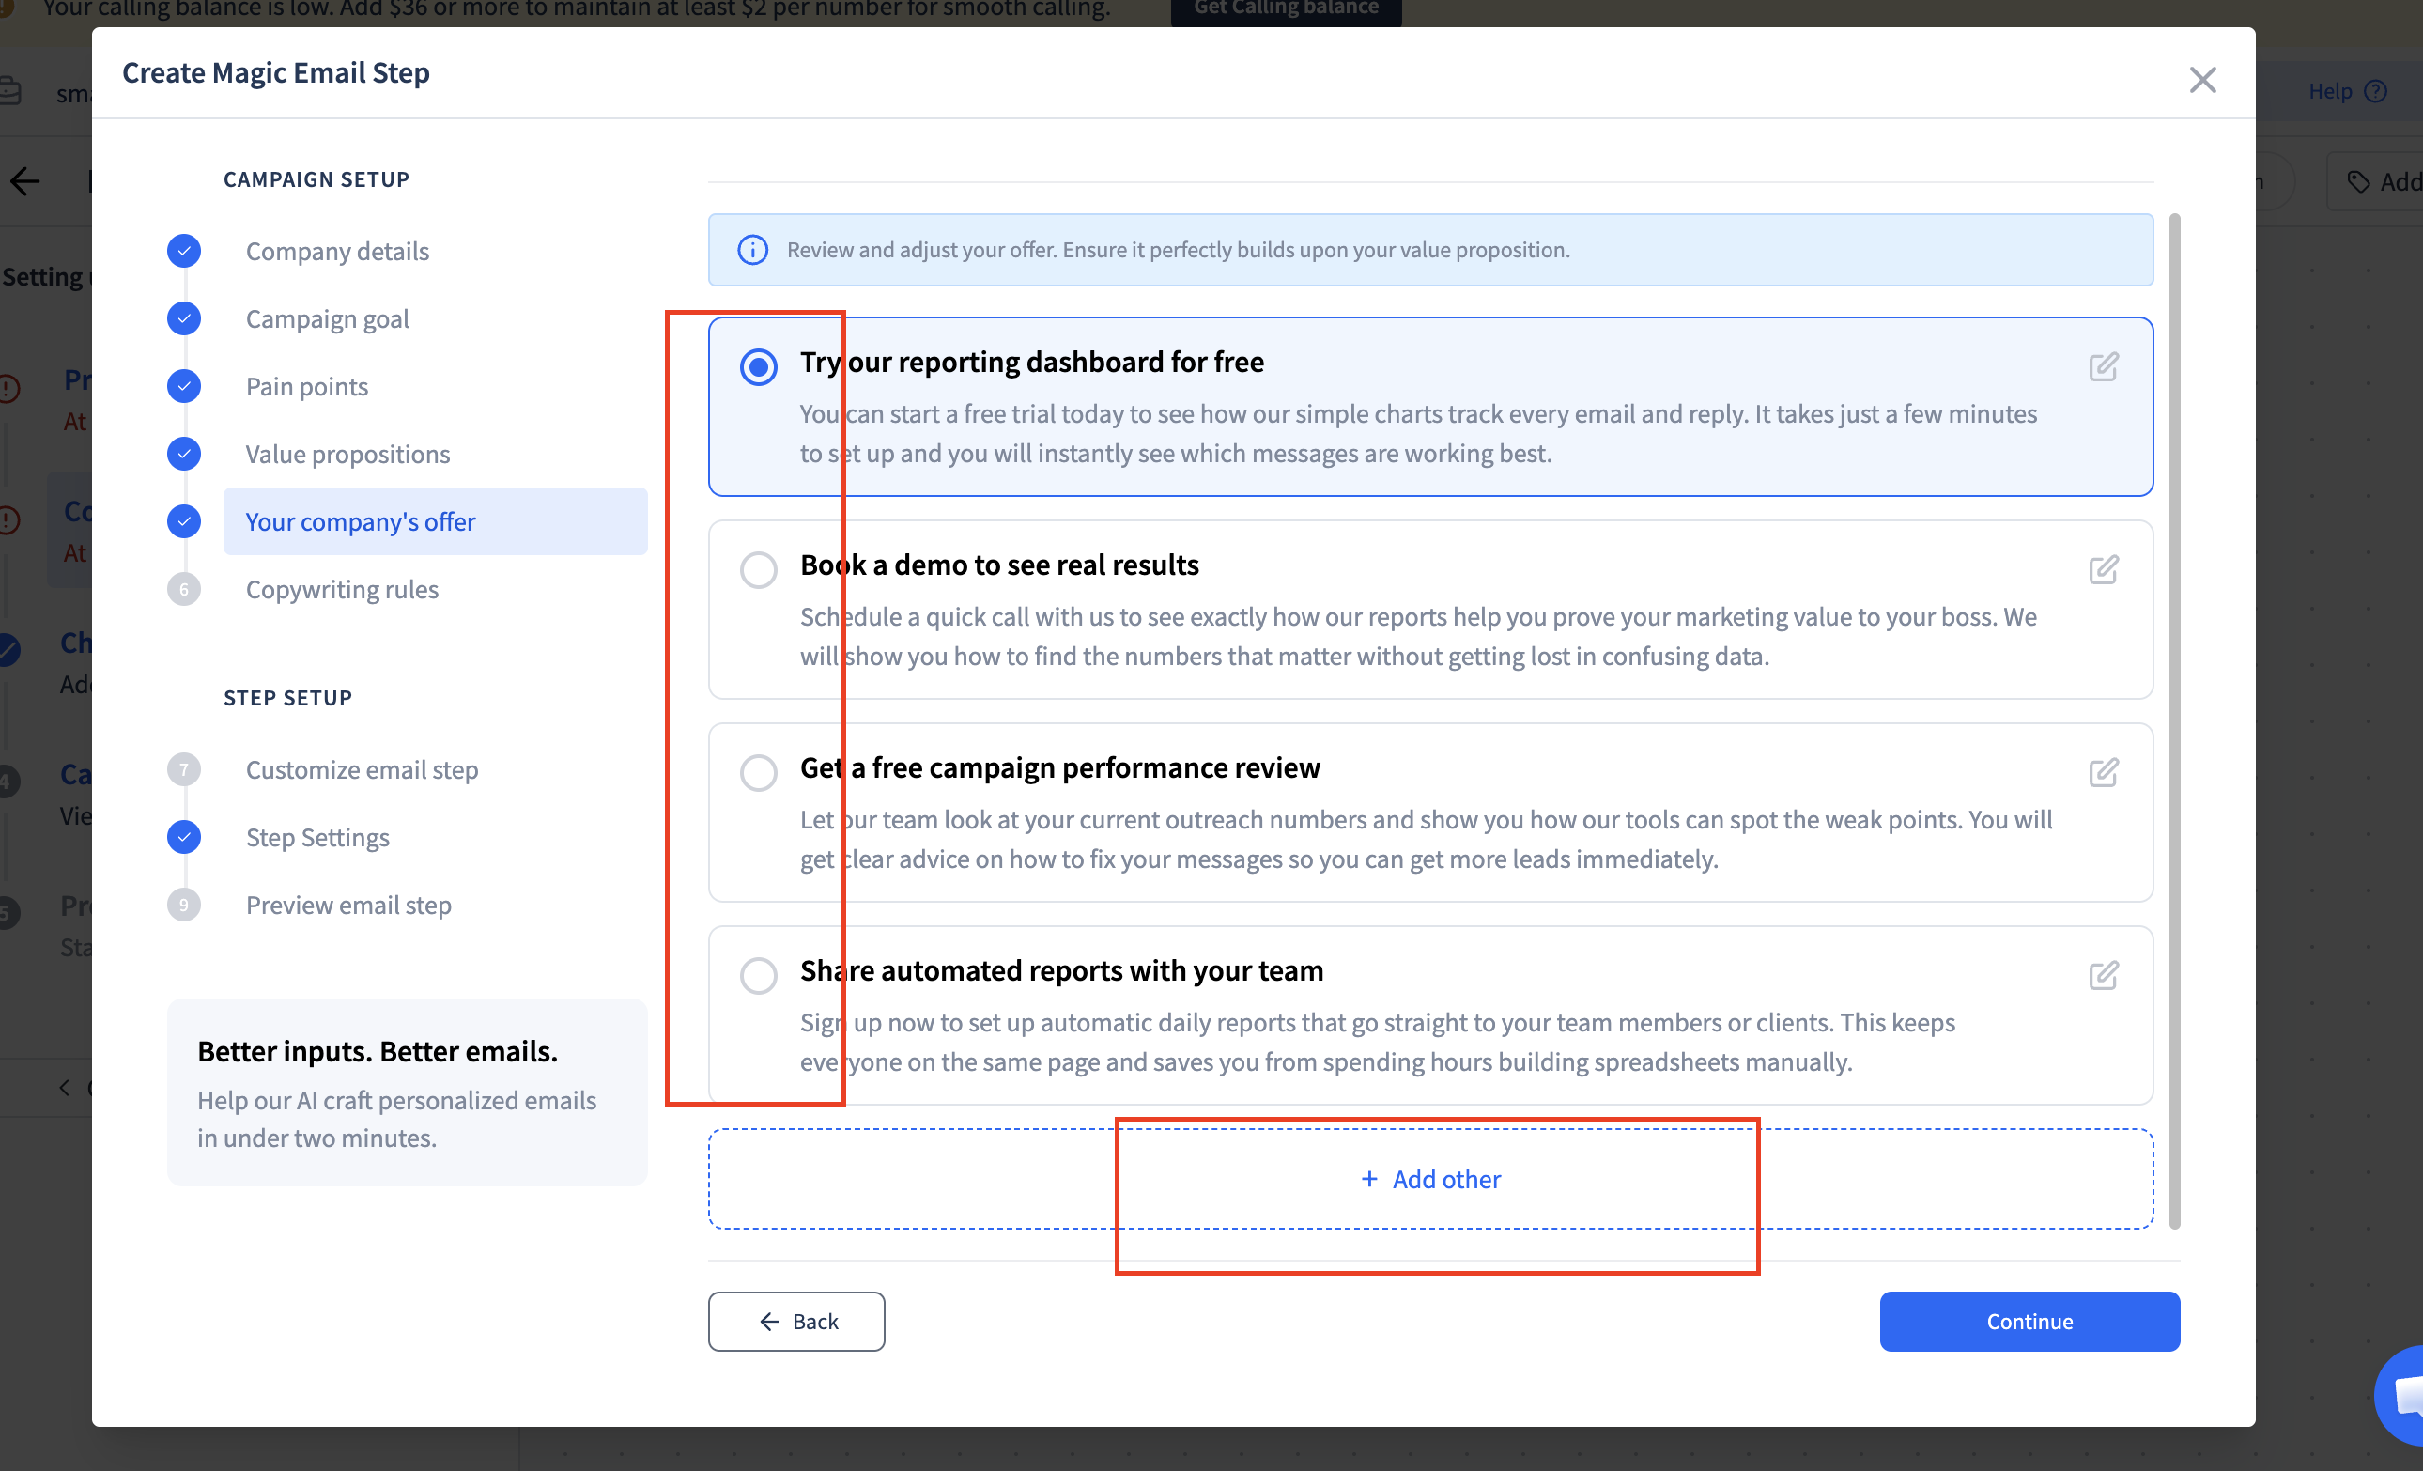Edit the 'Book a demo' offer

tap(2103, 569)
